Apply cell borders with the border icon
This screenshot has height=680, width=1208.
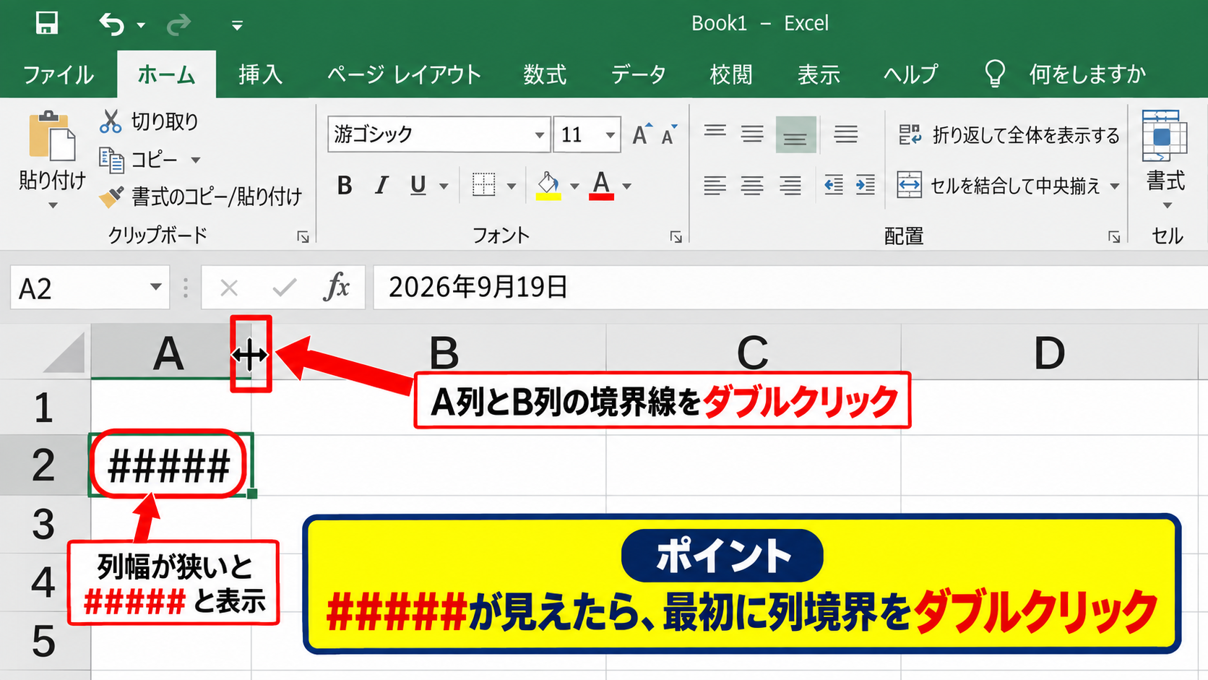[x=483, y=185]
